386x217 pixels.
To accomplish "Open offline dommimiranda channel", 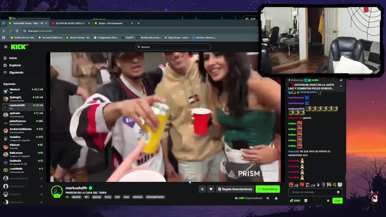I will (x=23, y=178).
